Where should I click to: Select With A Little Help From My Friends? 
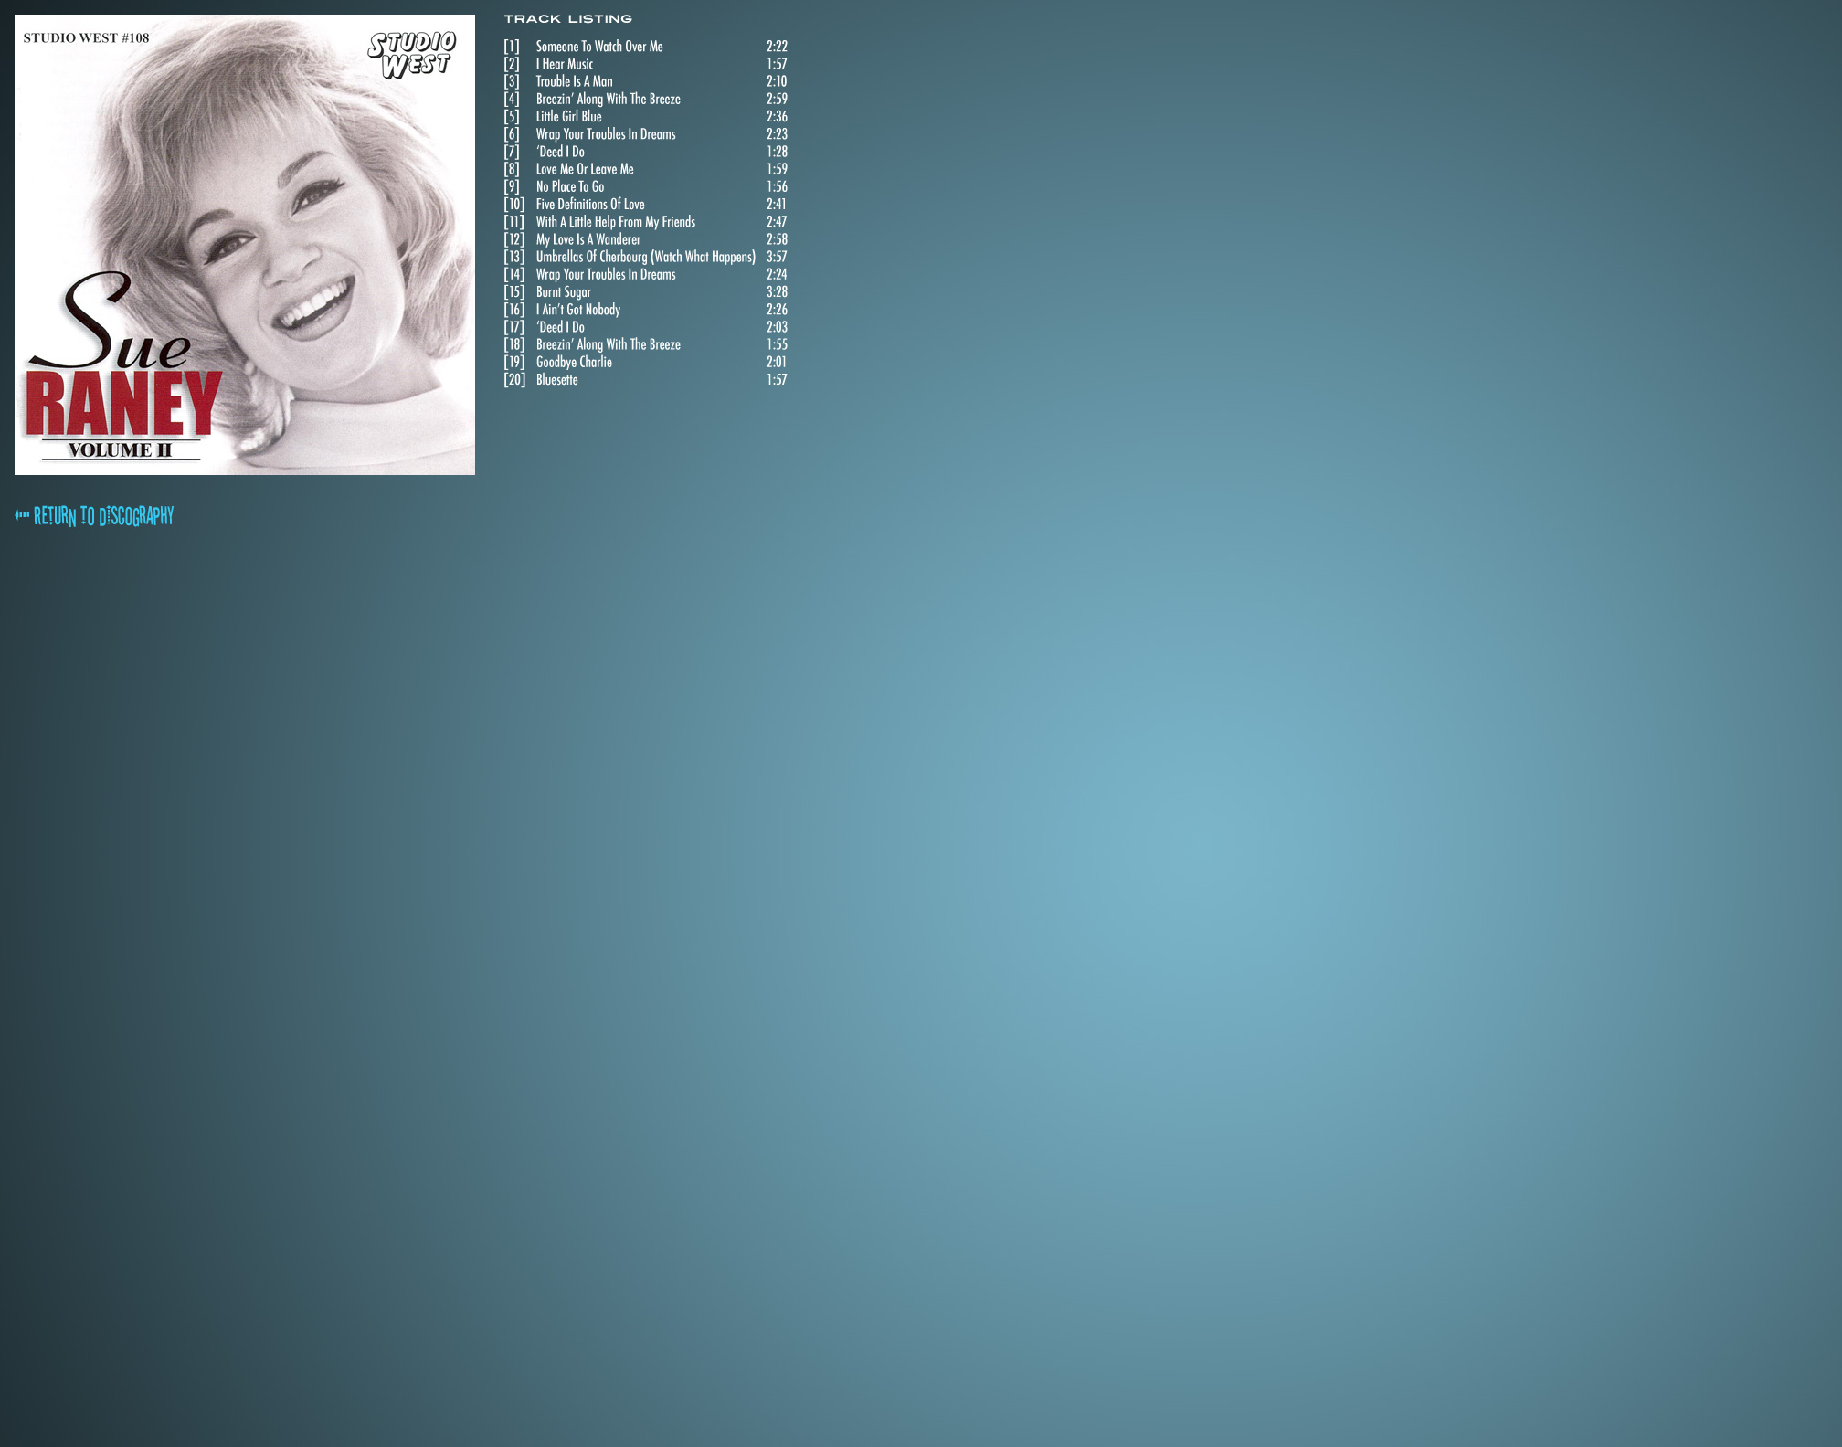click(x=616, y=222)
